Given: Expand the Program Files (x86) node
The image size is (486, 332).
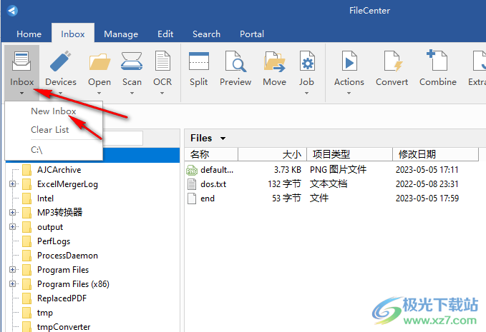Looking at the screenshot, I should click(x=12, y=283).
